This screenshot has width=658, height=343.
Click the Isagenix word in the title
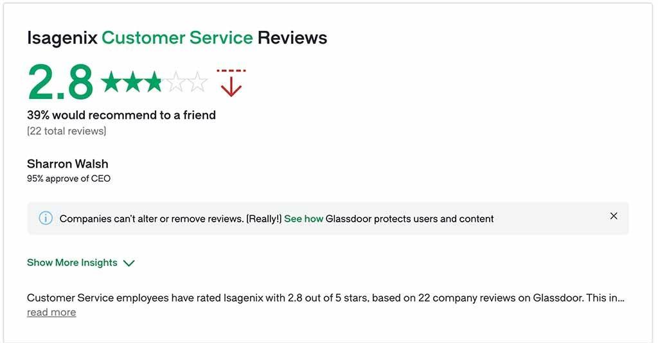point(62,38)
